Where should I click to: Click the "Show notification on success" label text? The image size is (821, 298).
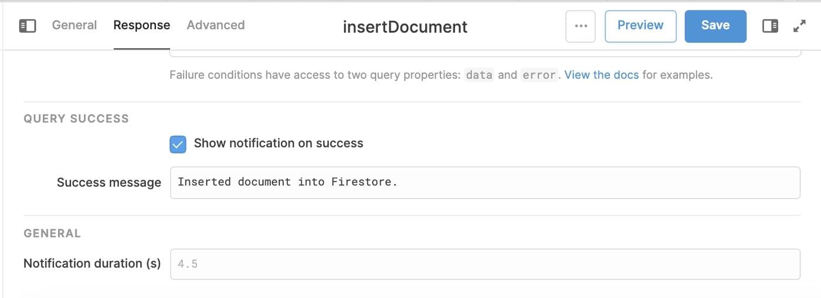click(279, 143)
